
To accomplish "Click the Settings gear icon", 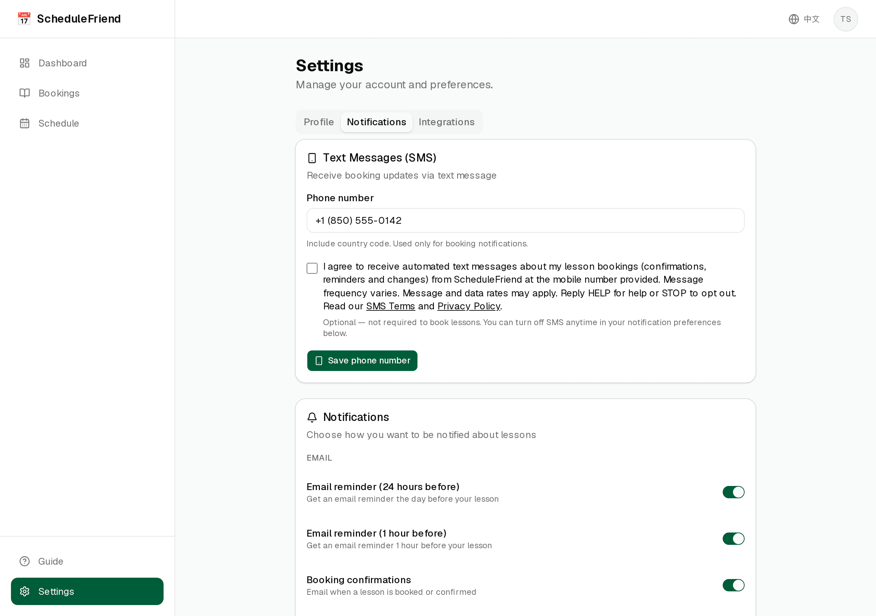I will [x=24, y=591].
